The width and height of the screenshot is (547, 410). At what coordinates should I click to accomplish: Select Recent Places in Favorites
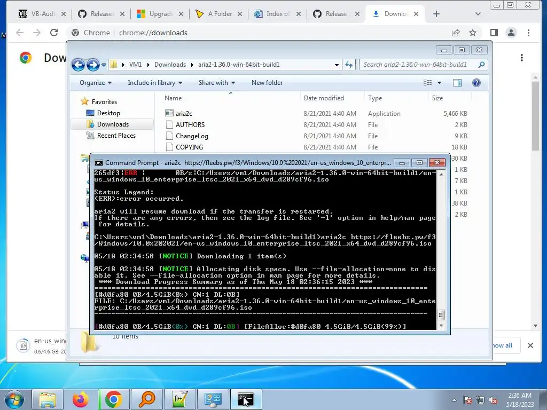click(x=116, y=135)
